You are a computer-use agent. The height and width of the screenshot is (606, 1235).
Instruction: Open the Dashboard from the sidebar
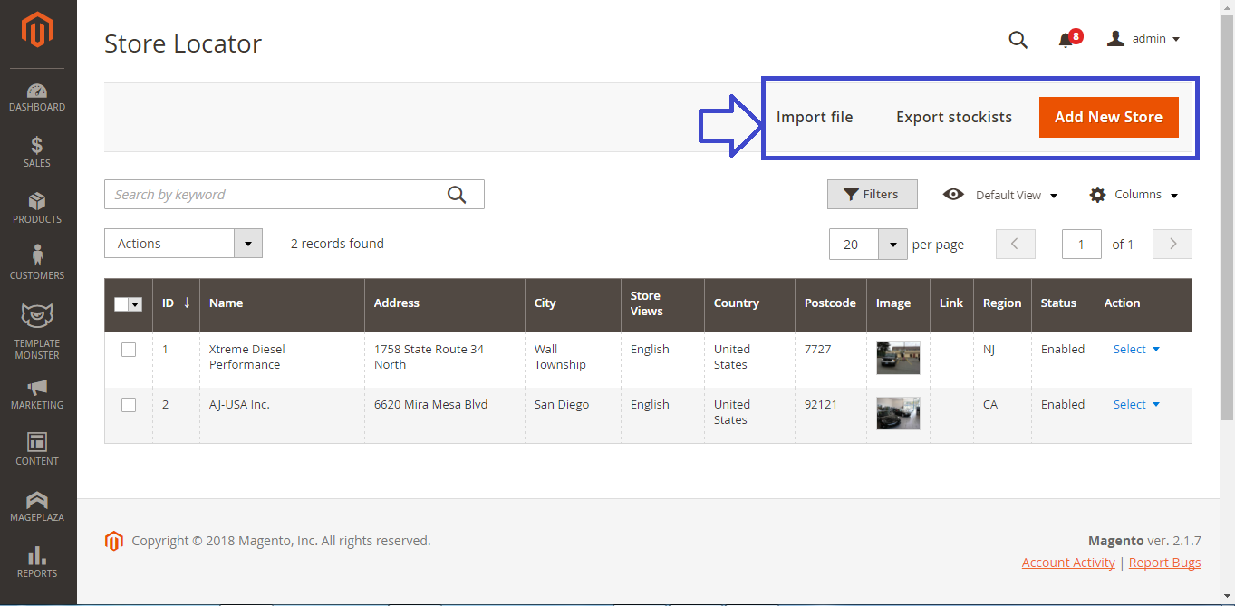pos(37,95)
